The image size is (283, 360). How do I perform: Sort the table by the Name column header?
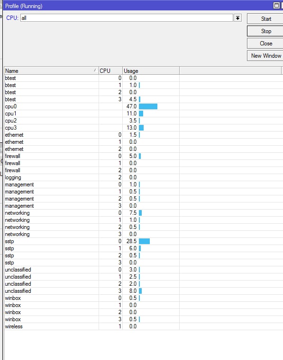[51, 70]
